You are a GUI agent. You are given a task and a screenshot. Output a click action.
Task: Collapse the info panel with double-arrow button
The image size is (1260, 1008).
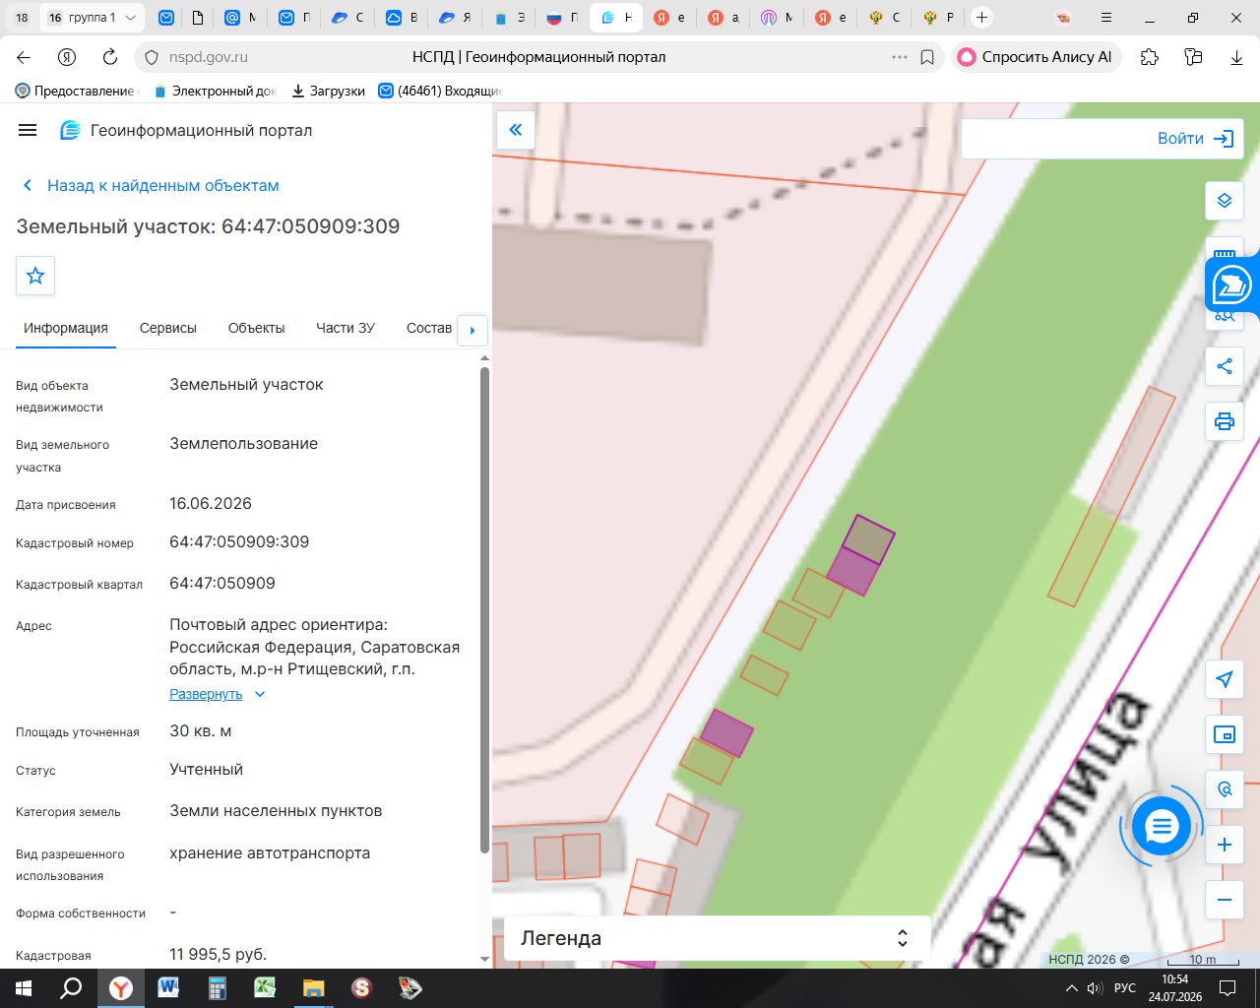(516, 130)
